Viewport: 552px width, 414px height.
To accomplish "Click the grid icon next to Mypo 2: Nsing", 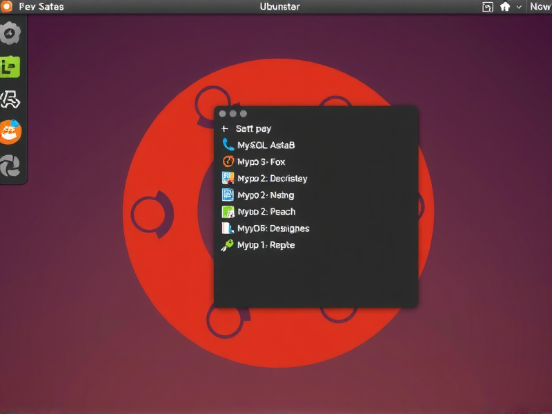I will [226, 195].
